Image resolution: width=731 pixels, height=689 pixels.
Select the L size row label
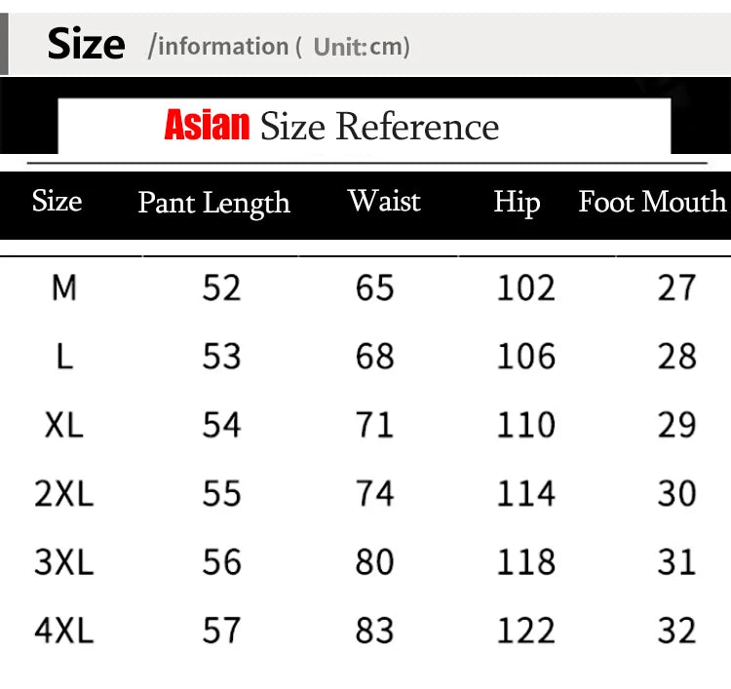(x=64, y=356)
